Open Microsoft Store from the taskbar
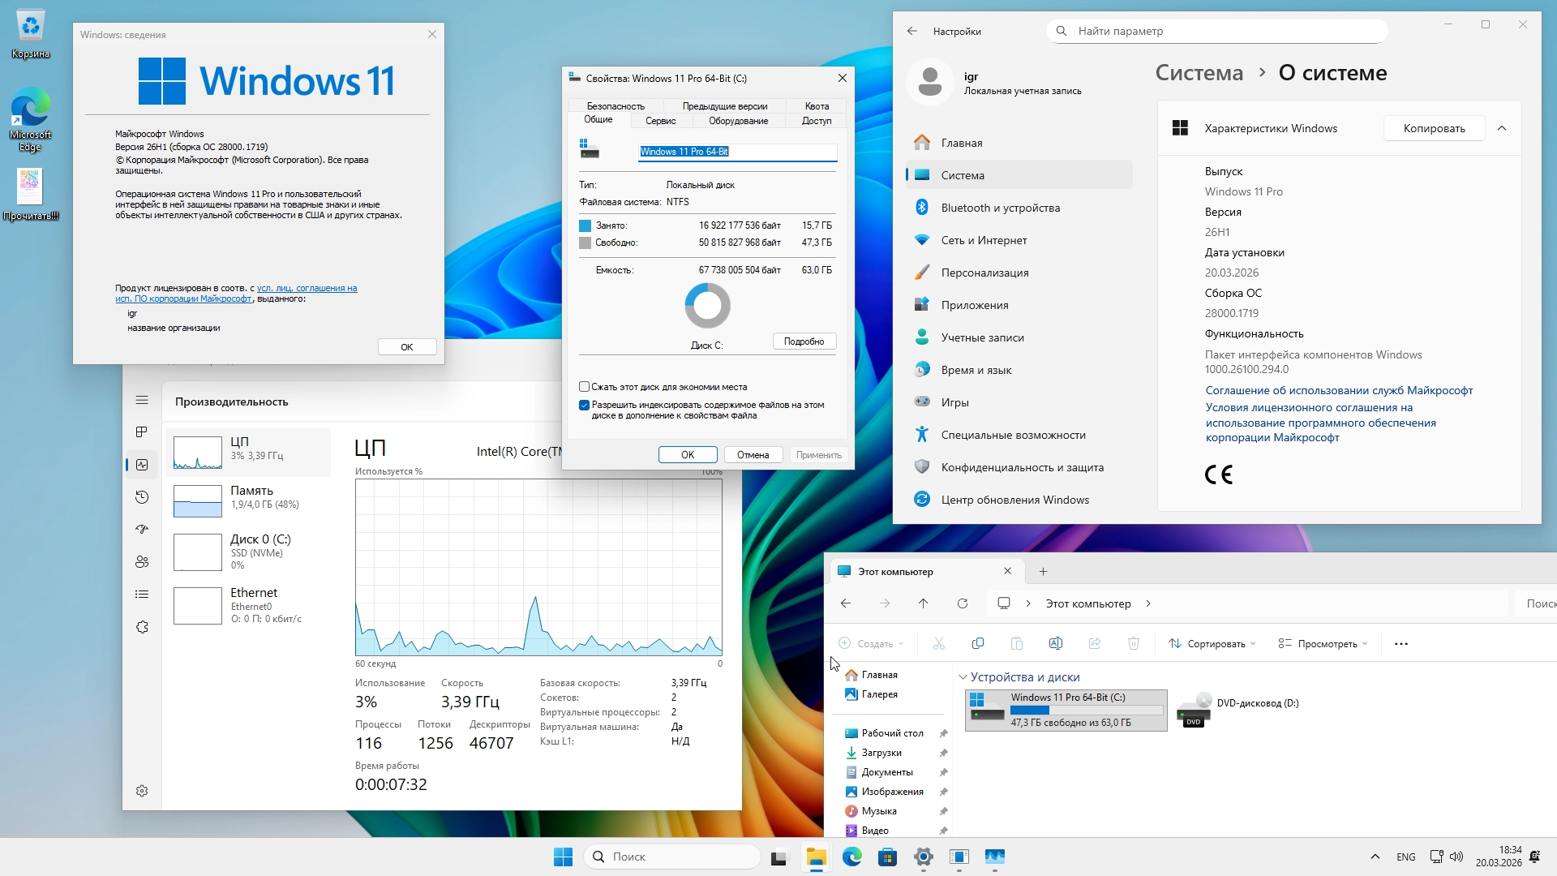This screenshot has height=876, width=1557. tap(887, 857)
